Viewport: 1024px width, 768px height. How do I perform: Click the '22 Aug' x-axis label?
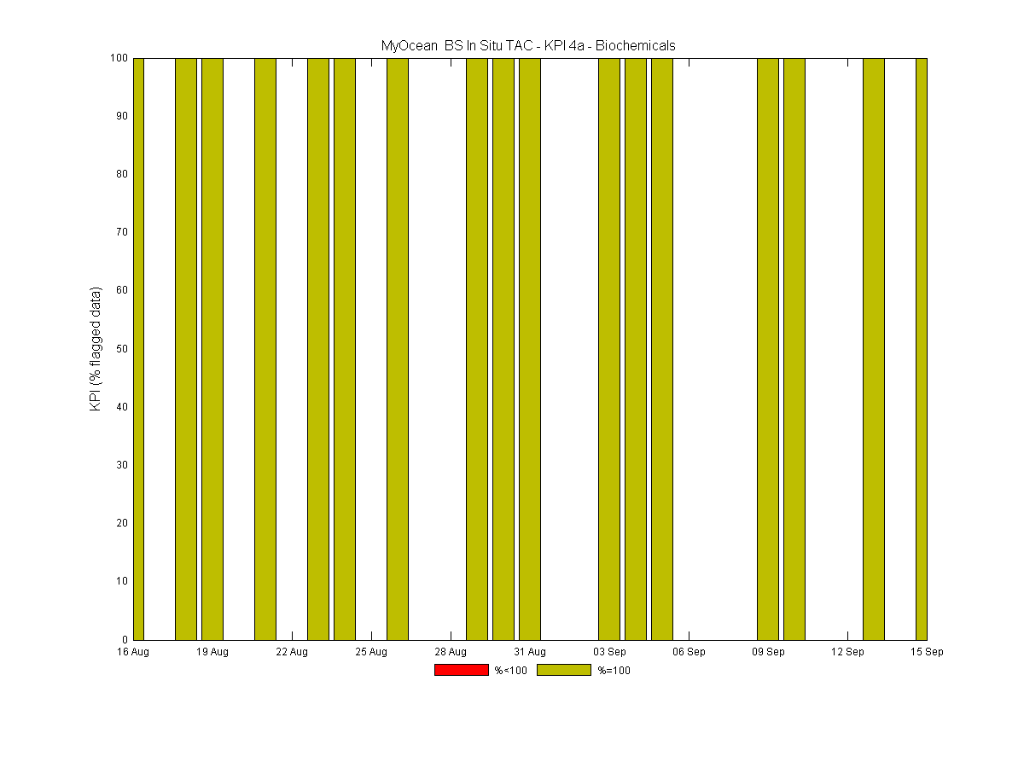coord(292,653)
